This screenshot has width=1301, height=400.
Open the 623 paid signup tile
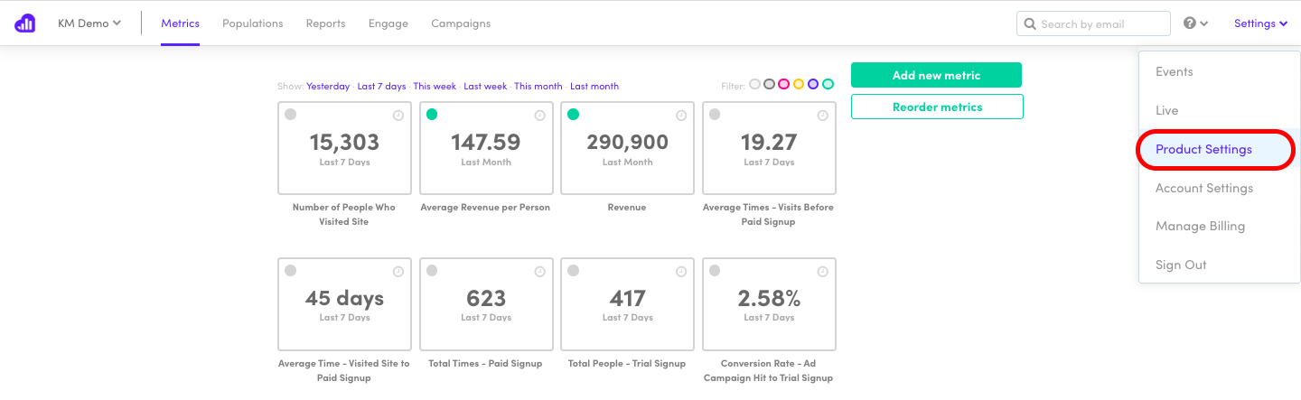(486, 304)
